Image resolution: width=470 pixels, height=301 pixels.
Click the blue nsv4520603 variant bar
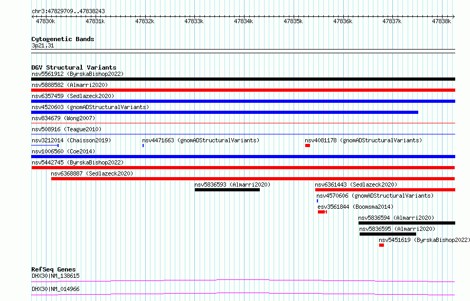click(x=224, y=112)
